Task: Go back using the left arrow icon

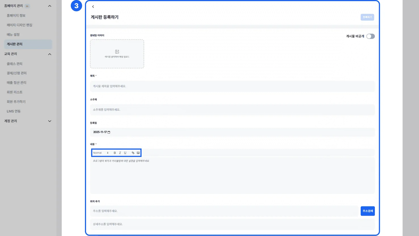Action: point(93,7)
